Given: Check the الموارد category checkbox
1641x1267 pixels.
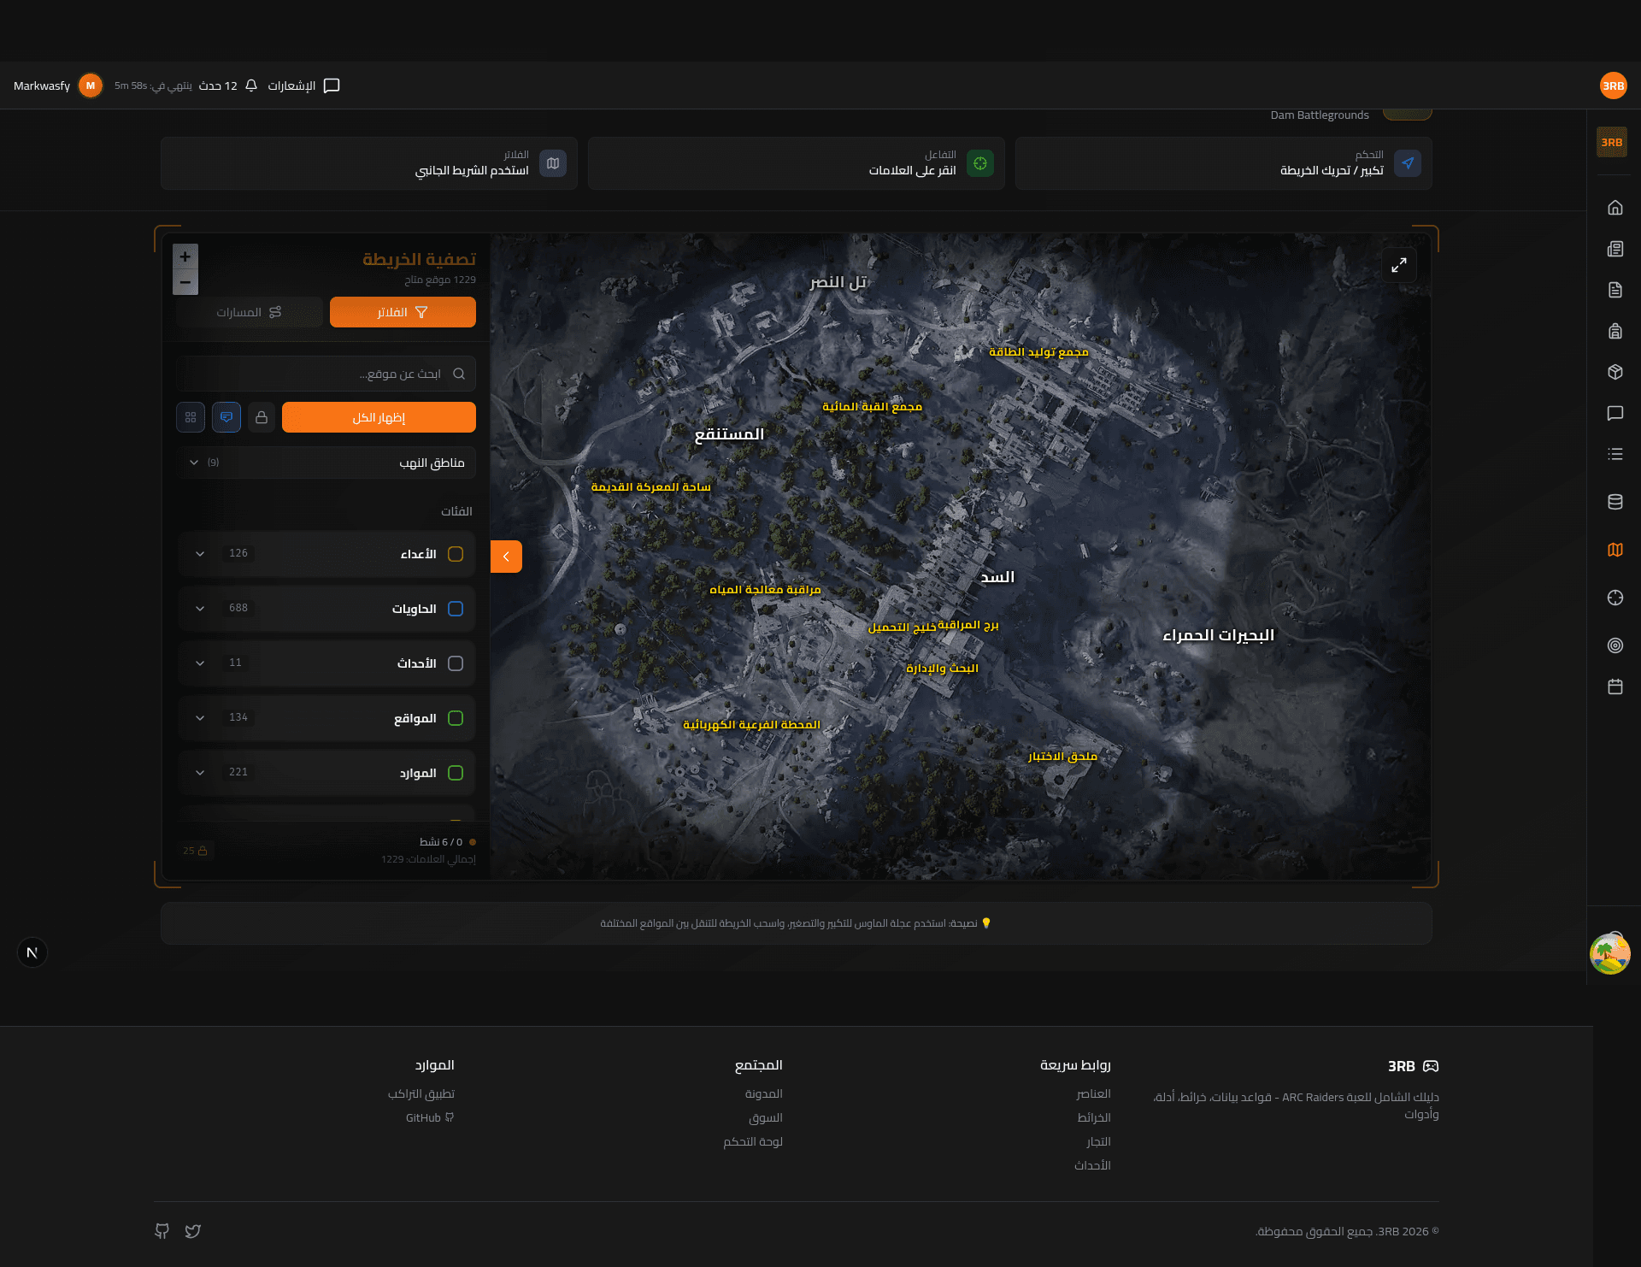Looking at the screenshot, I should click(456, 773).
